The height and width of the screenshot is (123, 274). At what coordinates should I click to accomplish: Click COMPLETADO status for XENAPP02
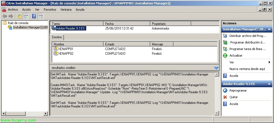[115, 54]
